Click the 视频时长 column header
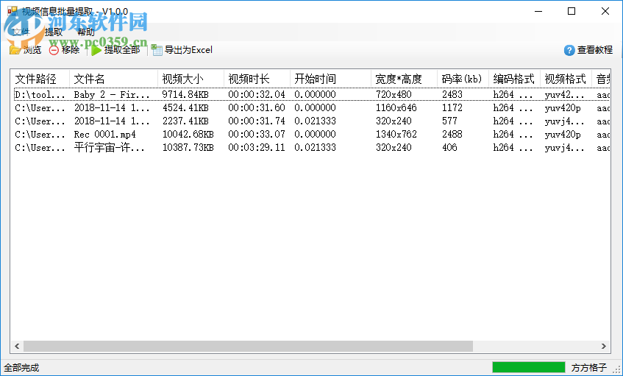Image resolution: width=623 pixels, height=376 pixels. click(257, 79)
